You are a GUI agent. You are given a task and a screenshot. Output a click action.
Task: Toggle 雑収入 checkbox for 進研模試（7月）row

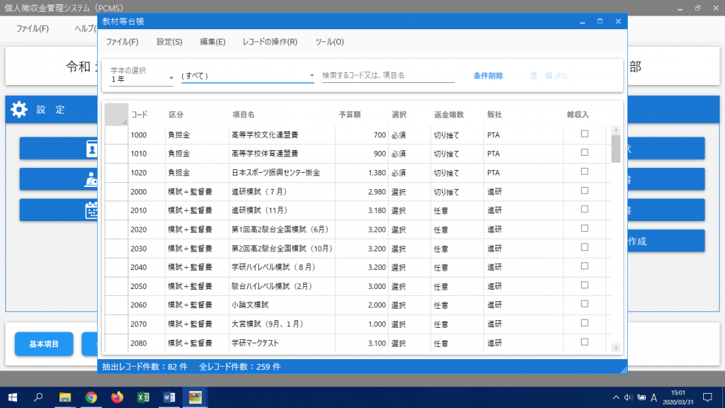584,191
